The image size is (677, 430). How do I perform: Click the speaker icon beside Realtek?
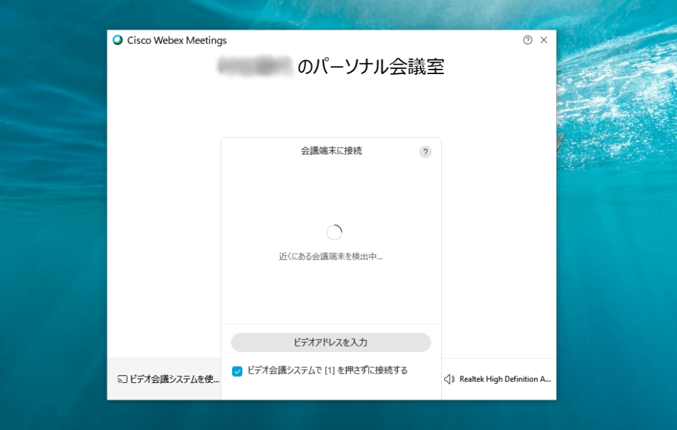(449, 379)
